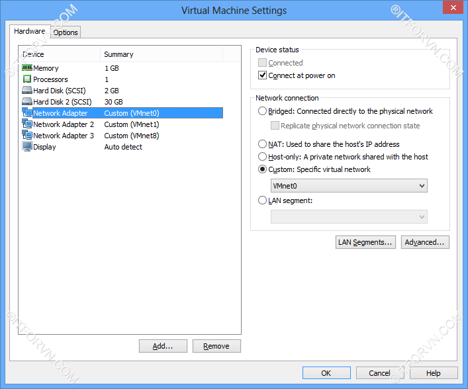
Task: Toggle the Connected checkbox
Action: tap(262, 63)
